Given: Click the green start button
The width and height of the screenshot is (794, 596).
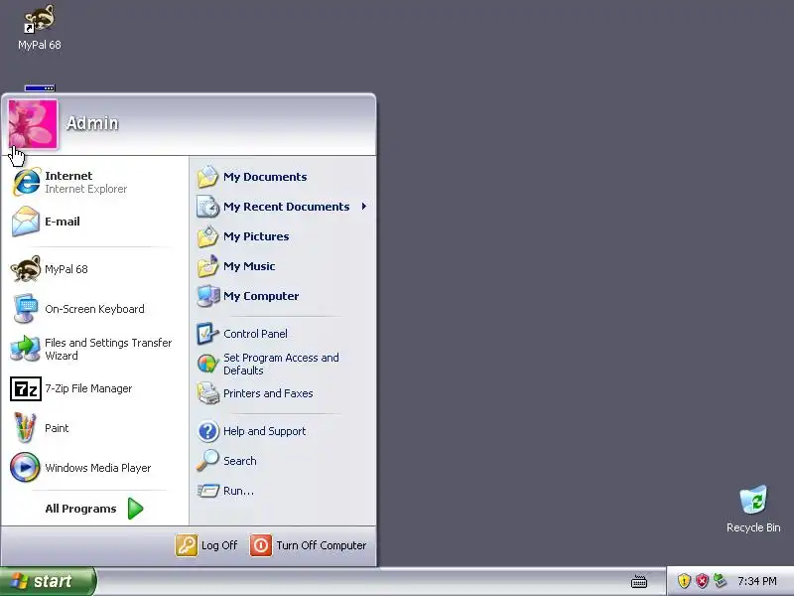Looking at the screenshot, I should tap(48, 581).
